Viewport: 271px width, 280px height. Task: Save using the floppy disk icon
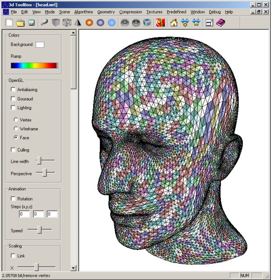click(32, 23)
